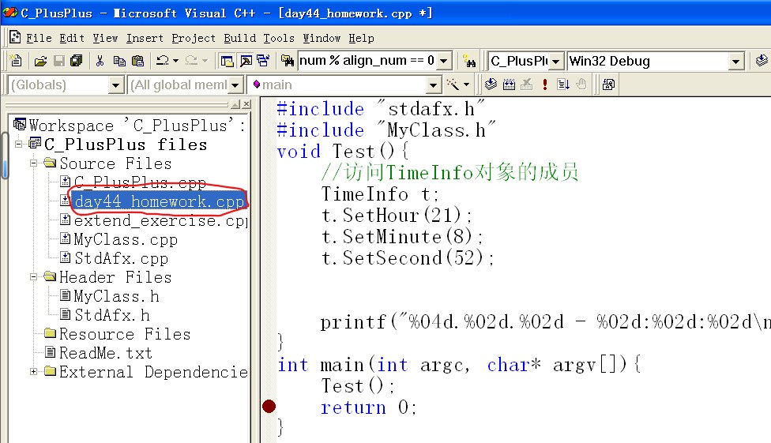Image resolution: width=771 pixels, height=443 pixels.
Task: Cut selection scissors icon
Action: [100, 61]
